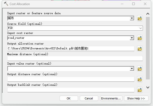Screen dimensions: 153x106
Task: Click the Cost Allocation hammer icon
Action: coord(6,4)
